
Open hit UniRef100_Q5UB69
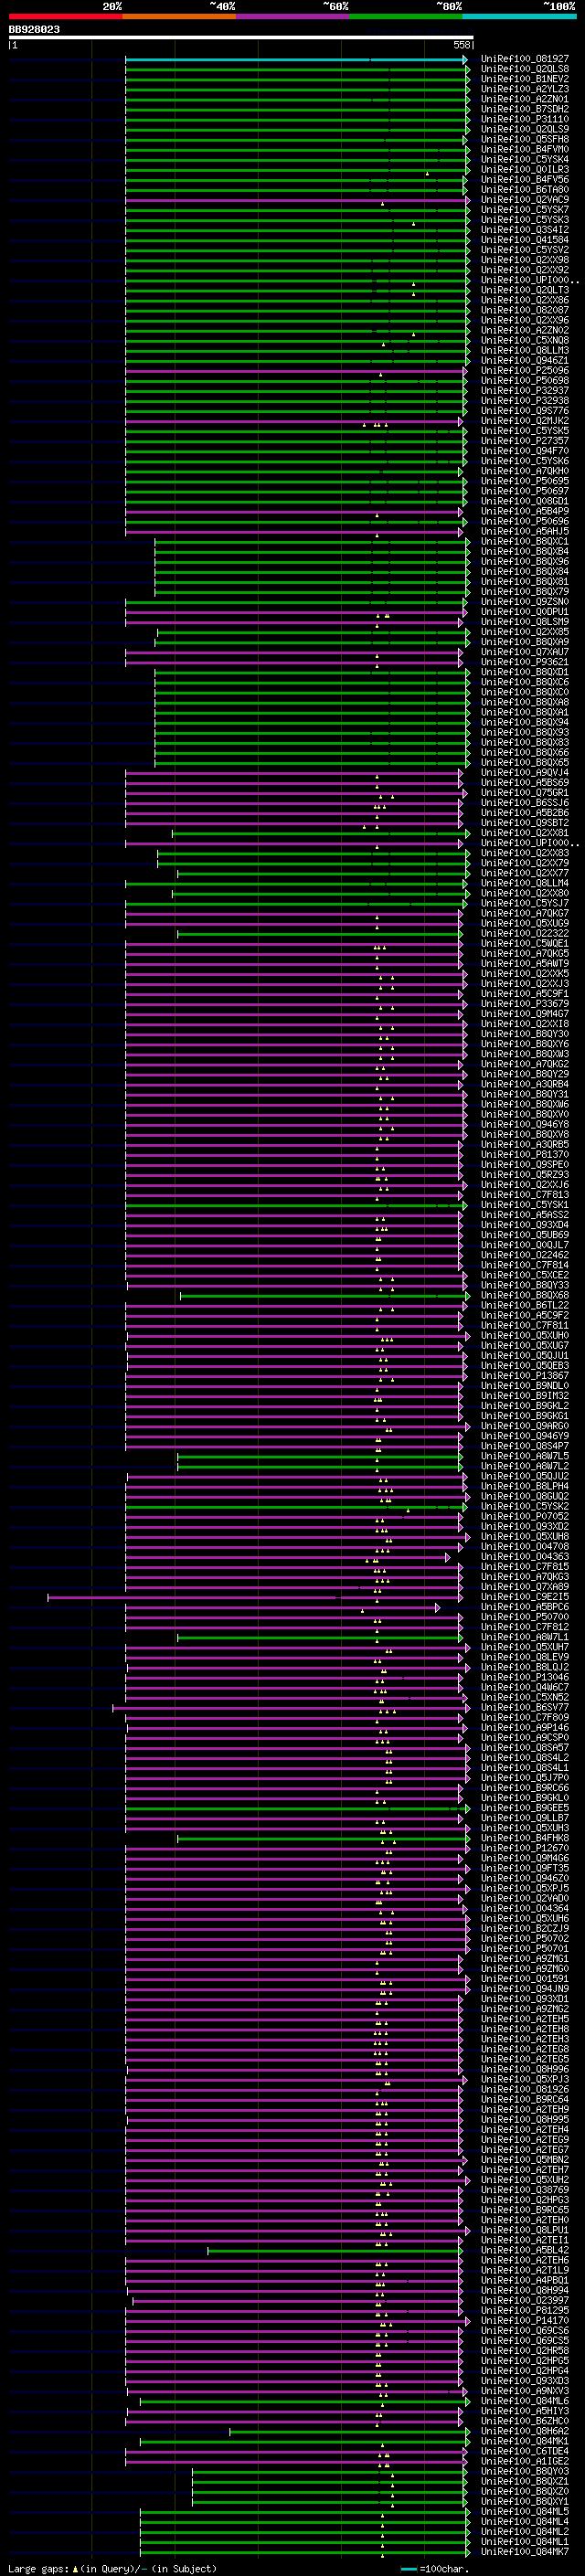(525, 1235)
